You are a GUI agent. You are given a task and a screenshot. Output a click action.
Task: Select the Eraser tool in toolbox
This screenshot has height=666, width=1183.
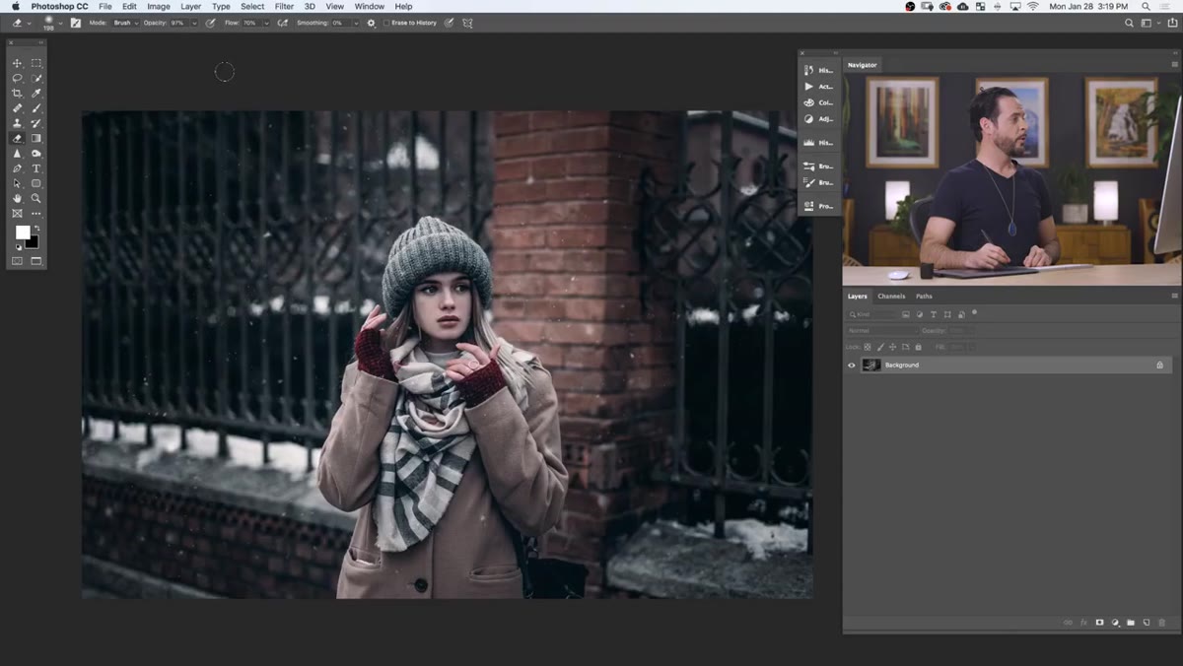pyautogui.click(x=17, y=138)
